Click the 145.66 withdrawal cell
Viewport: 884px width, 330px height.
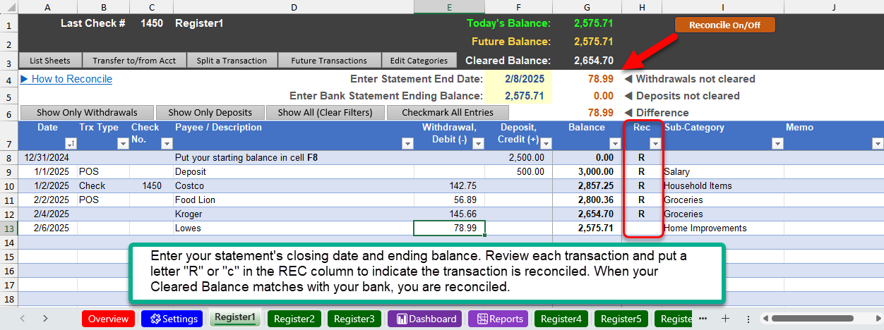click(449, 214)
